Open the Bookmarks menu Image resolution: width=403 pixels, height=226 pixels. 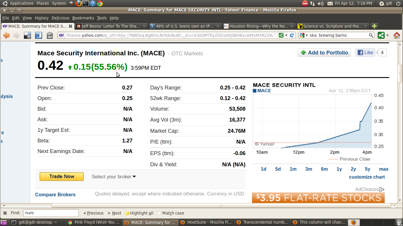click(83, 18)
